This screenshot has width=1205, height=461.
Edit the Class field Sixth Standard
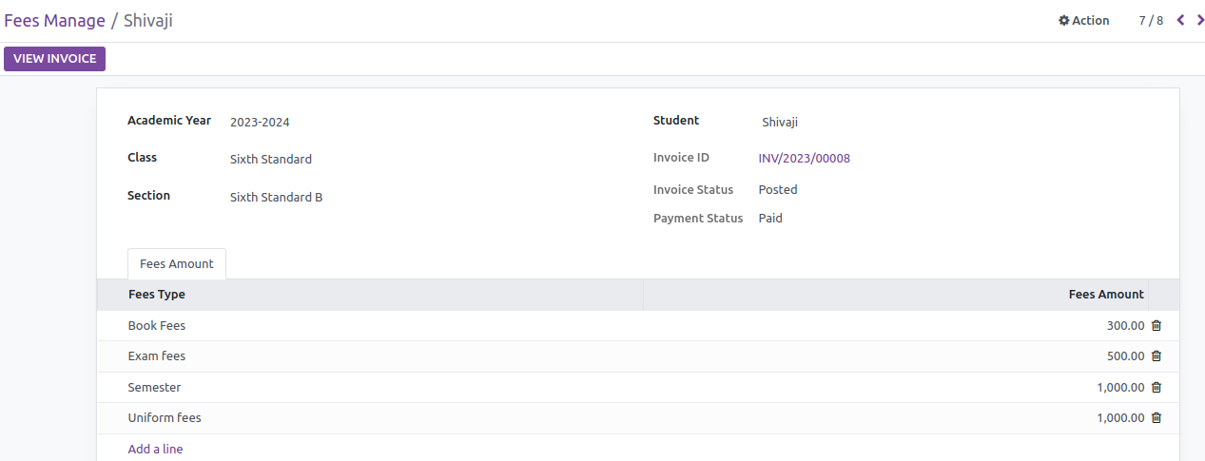pos(271,160)
